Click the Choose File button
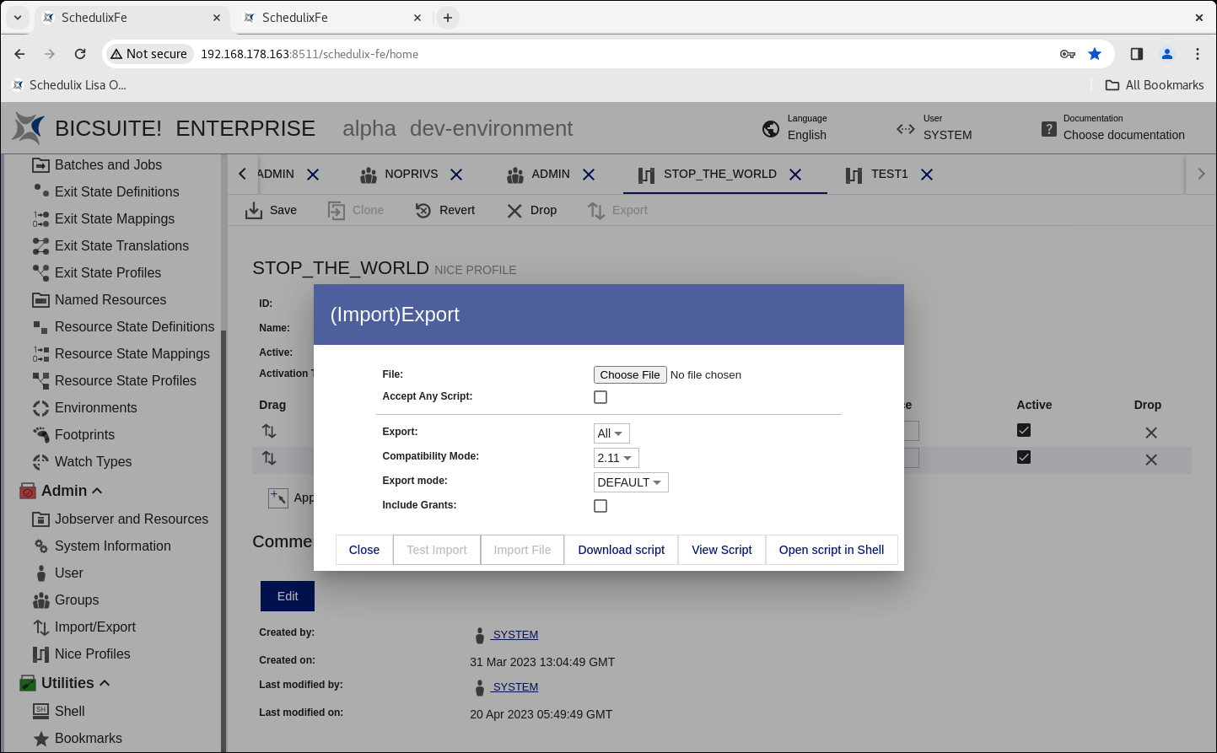Viewport: 1217px width, 753px height. (x=630, y=375)
